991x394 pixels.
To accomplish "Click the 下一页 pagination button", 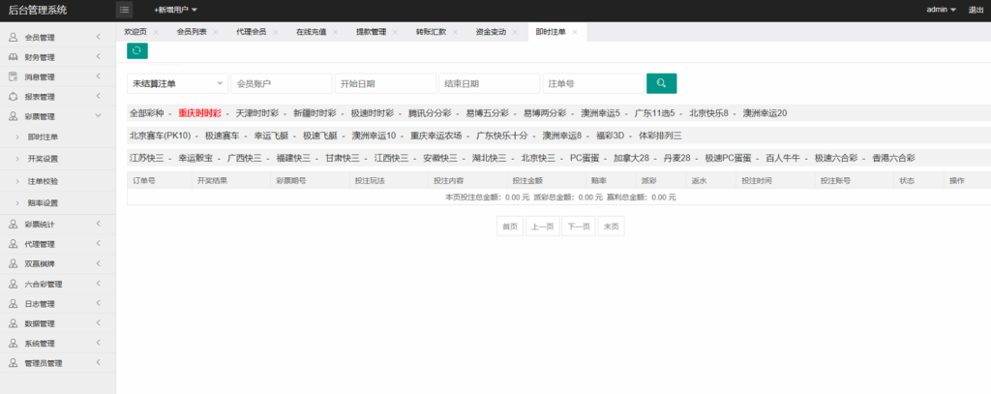I will [578, 226].
